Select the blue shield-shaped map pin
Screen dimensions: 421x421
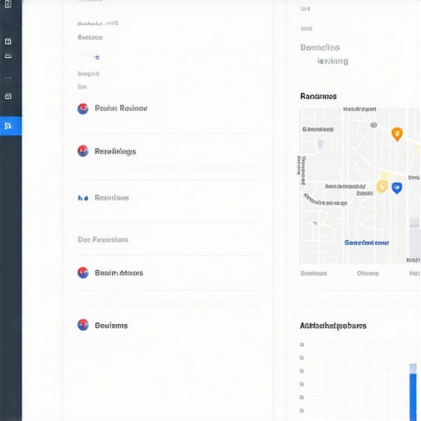tap(396, 188)
